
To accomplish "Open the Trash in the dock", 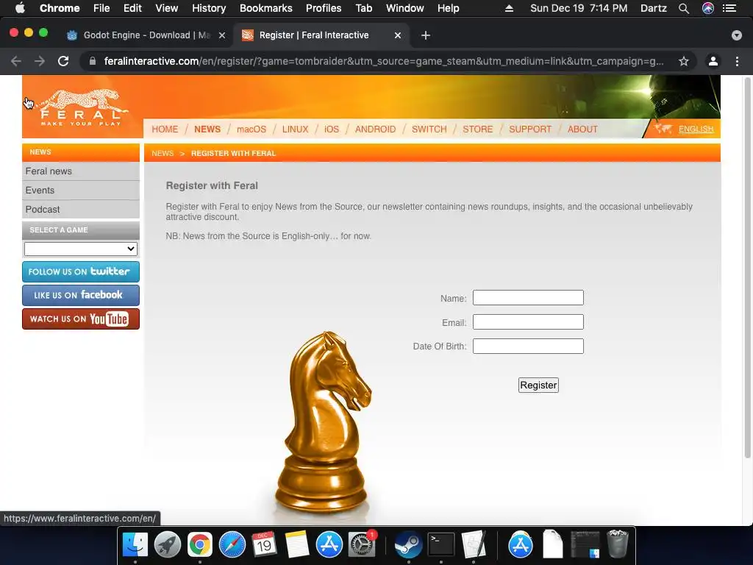I will click(x=617, y=544).
